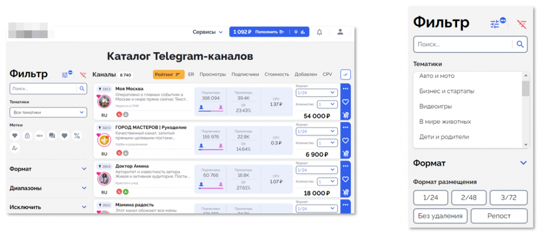Select the chat bubbles tag under Метки

pos(52,136)
